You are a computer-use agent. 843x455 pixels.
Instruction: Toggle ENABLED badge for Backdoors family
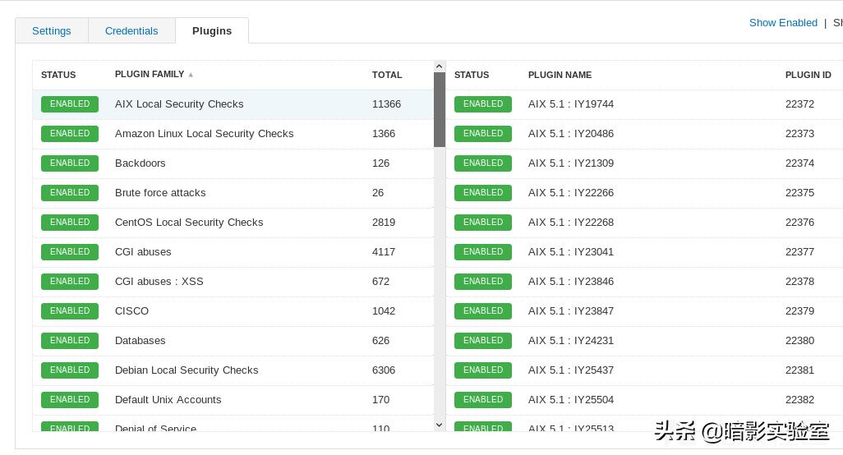pyautogui.click(x=70, y=163)
